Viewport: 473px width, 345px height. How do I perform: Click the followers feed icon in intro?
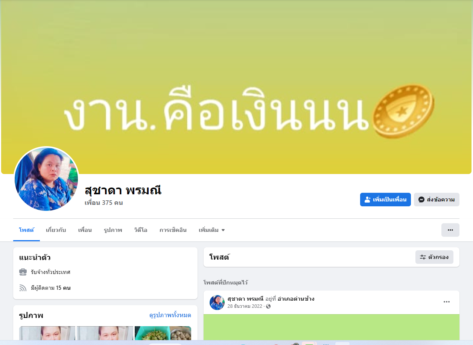pyautogui.click(x=23, y=288)
